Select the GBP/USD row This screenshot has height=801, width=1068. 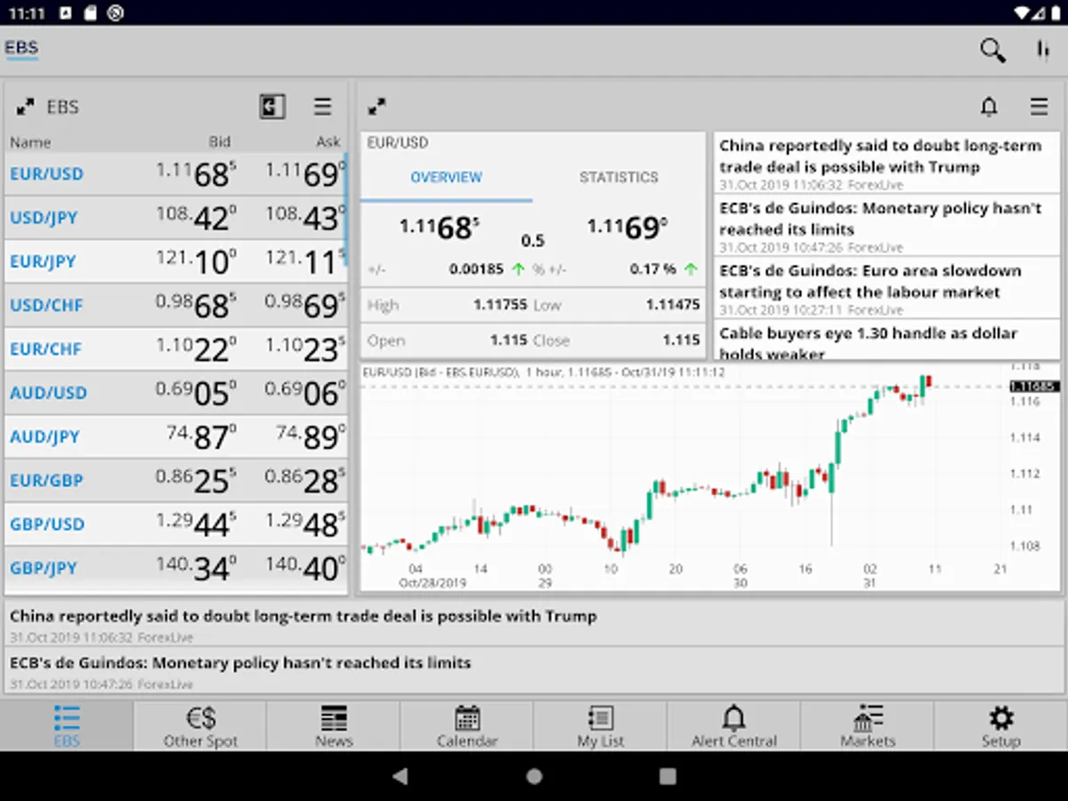175,523
